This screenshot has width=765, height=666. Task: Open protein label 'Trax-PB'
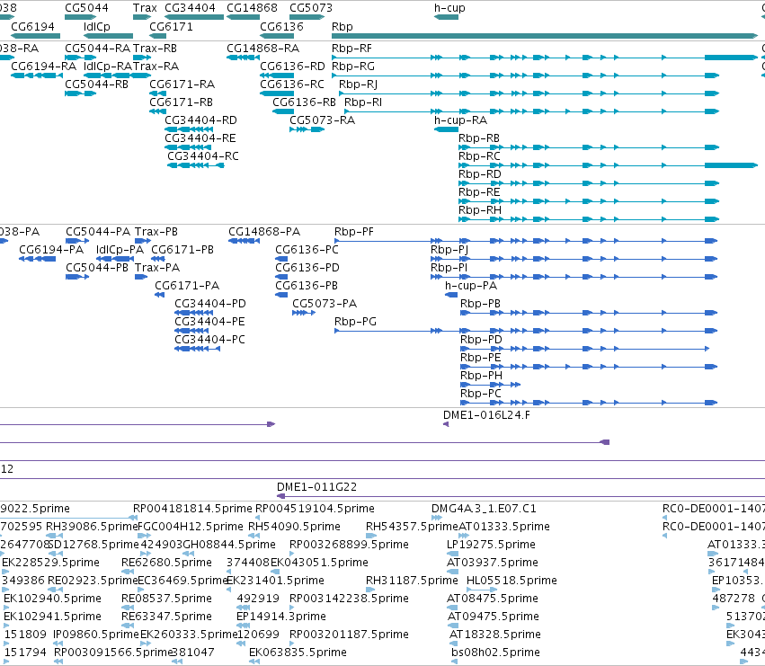click(x=156, y=232)
